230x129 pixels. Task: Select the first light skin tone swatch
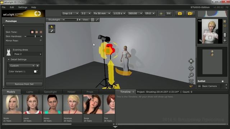(32, 32)
